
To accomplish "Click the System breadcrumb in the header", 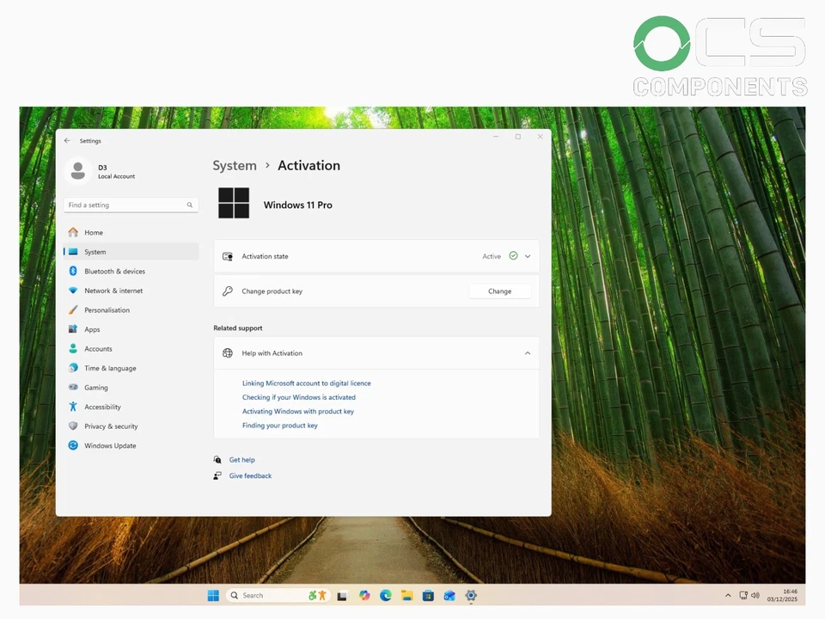I will click(235, 165).
